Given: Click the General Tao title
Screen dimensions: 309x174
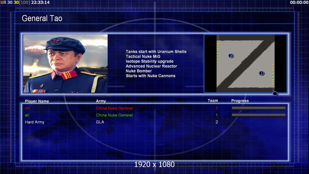Looking at the screenshot, I should click(x=42, y=18).
